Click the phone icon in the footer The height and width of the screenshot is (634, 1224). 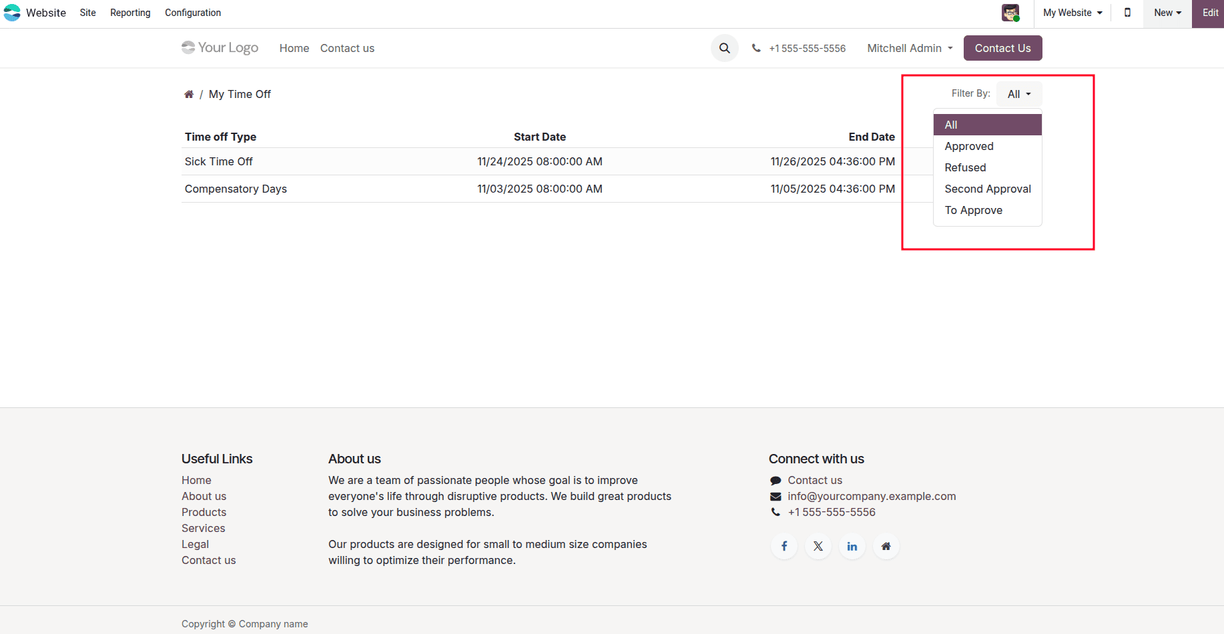click(775, 512)
